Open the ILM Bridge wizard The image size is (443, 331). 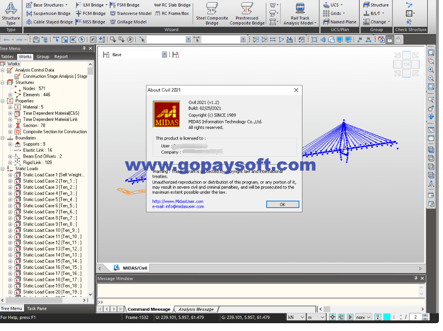point(91,5)
